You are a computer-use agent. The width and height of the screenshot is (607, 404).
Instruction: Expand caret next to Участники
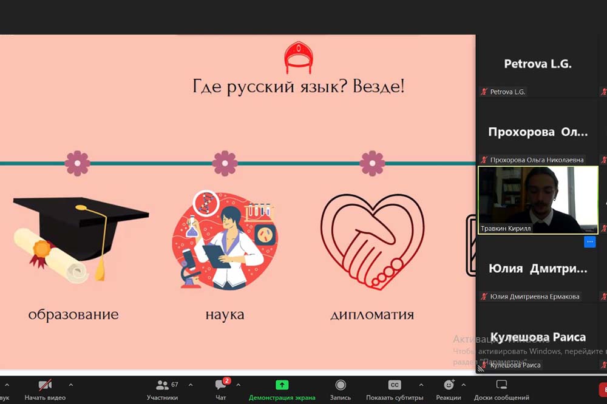click(191, 385)
